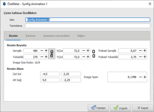
Task: Click the Synfig logo in title bar
Action: 4,4
